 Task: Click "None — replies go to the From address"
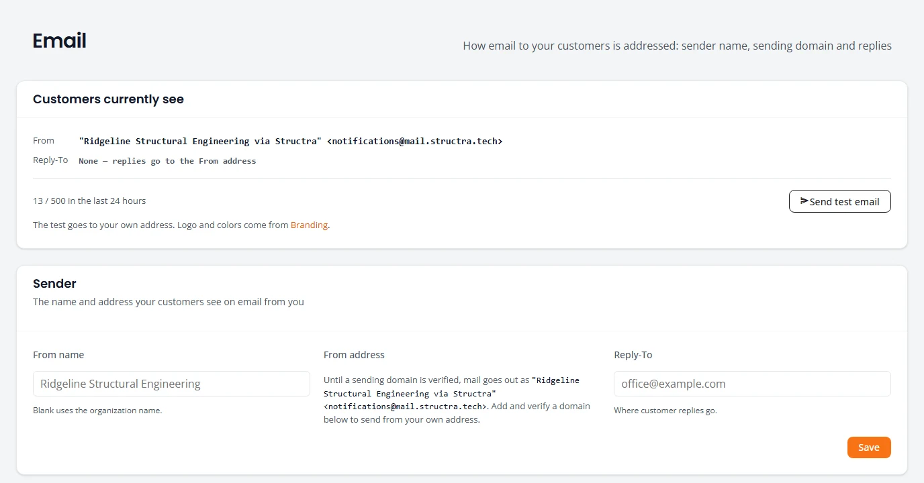pos(167,161)
